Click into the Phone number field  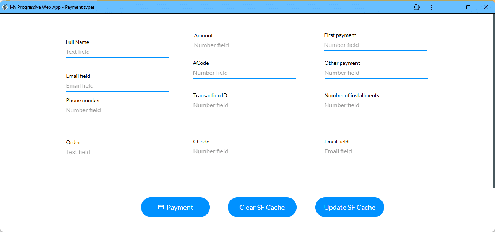coord(117,110)
